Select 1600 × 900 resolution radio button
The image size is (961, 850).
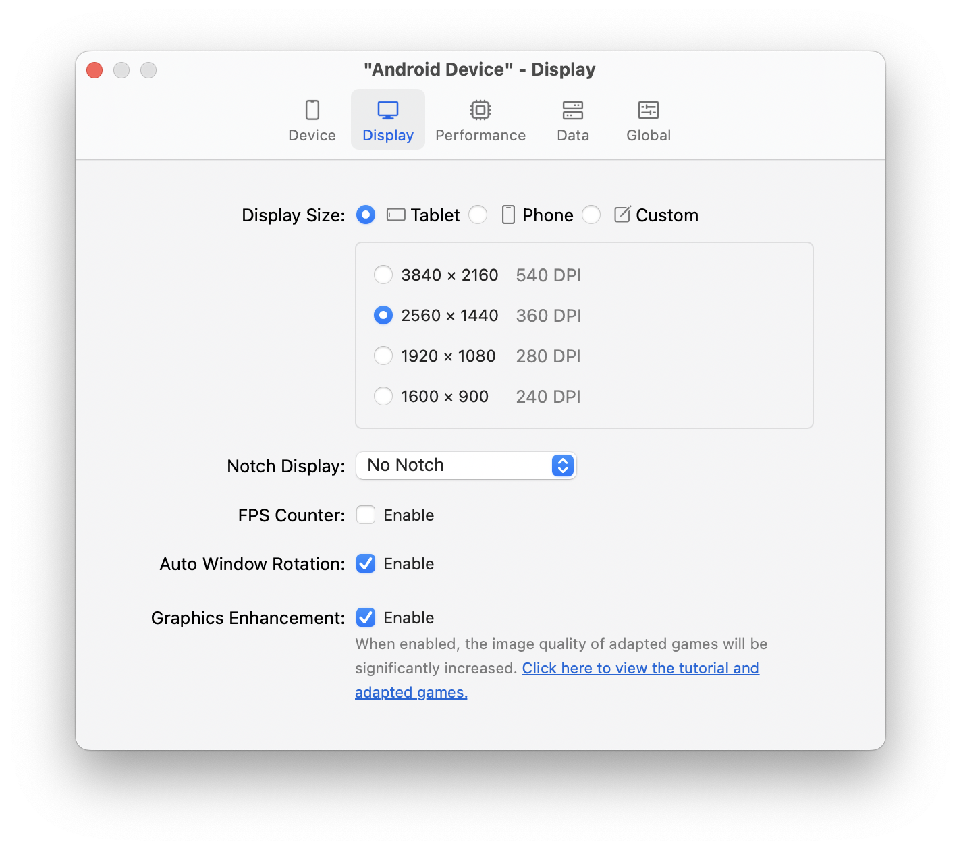[383, 397]
